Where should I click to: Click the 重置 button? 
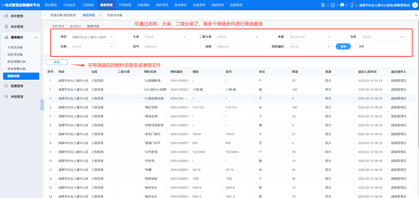[x=361, y=46]
